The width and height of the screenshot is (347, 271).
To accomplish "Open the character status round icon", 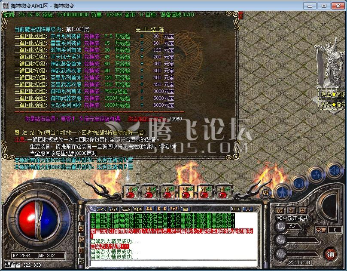I will 282,192.
